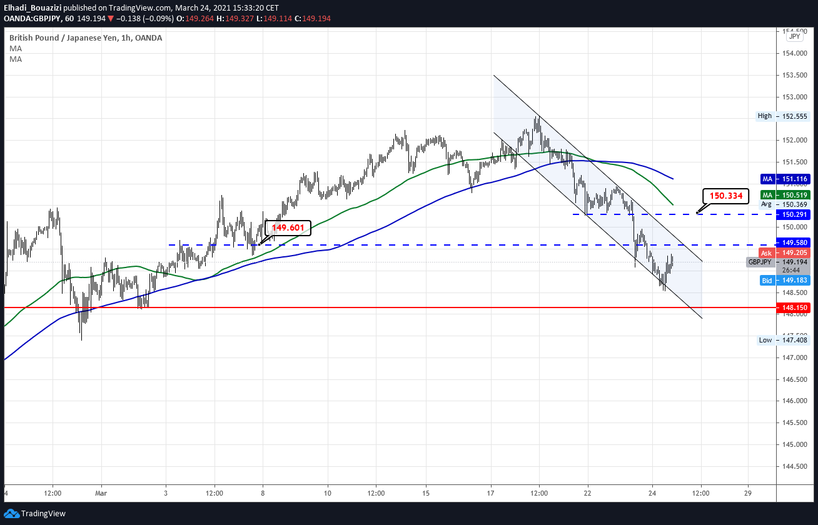This screenshot has height=525, width=818.
Task: Select the High 152.555 price label
Action: pyautogui.click(x=782, y=116)
